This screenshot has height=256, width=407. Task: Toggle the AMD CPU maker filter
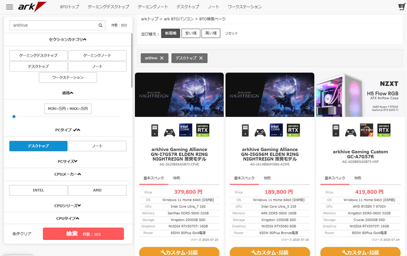coord(97,190)
